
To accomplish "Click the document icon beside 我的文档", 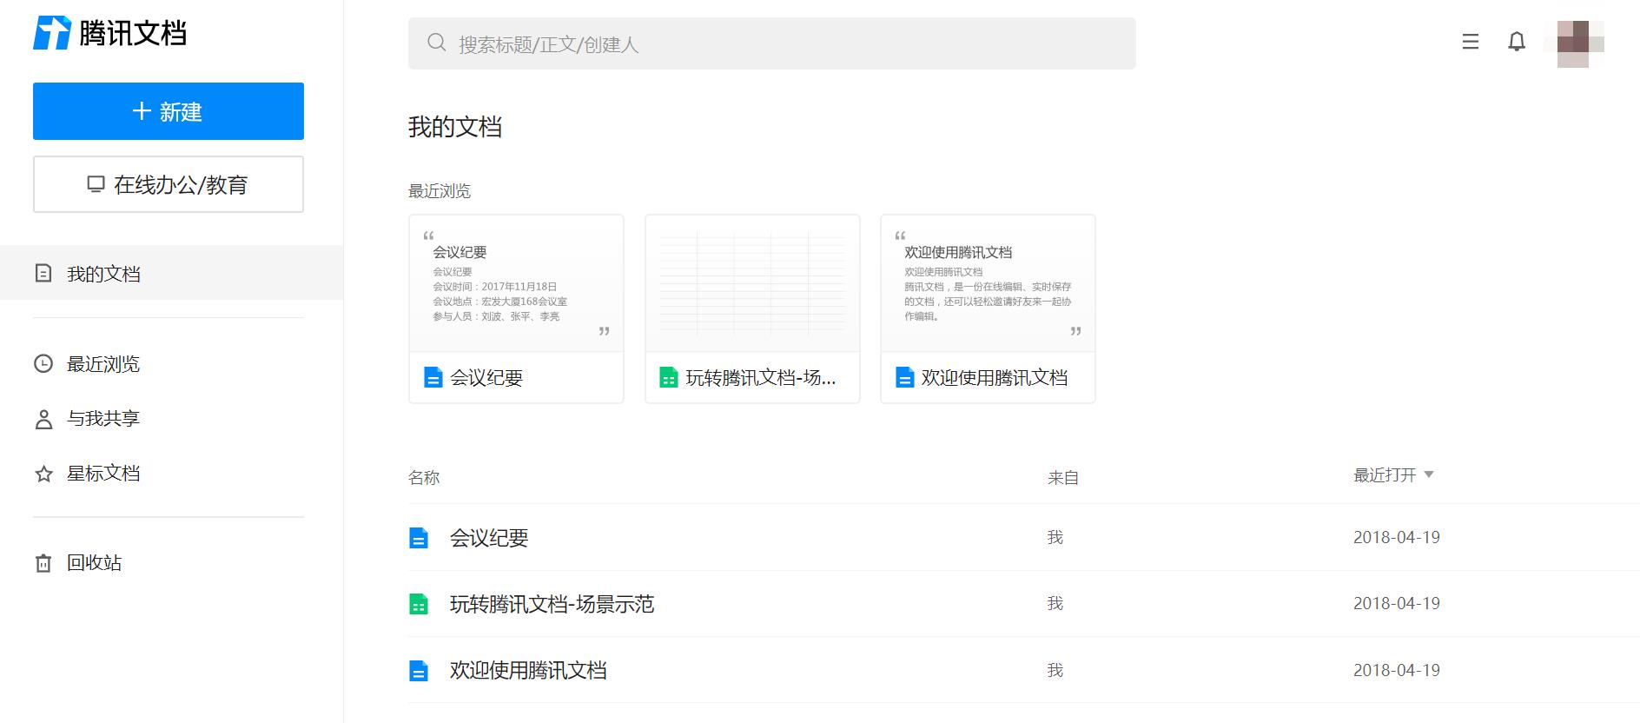I will (x=43, y=274).
